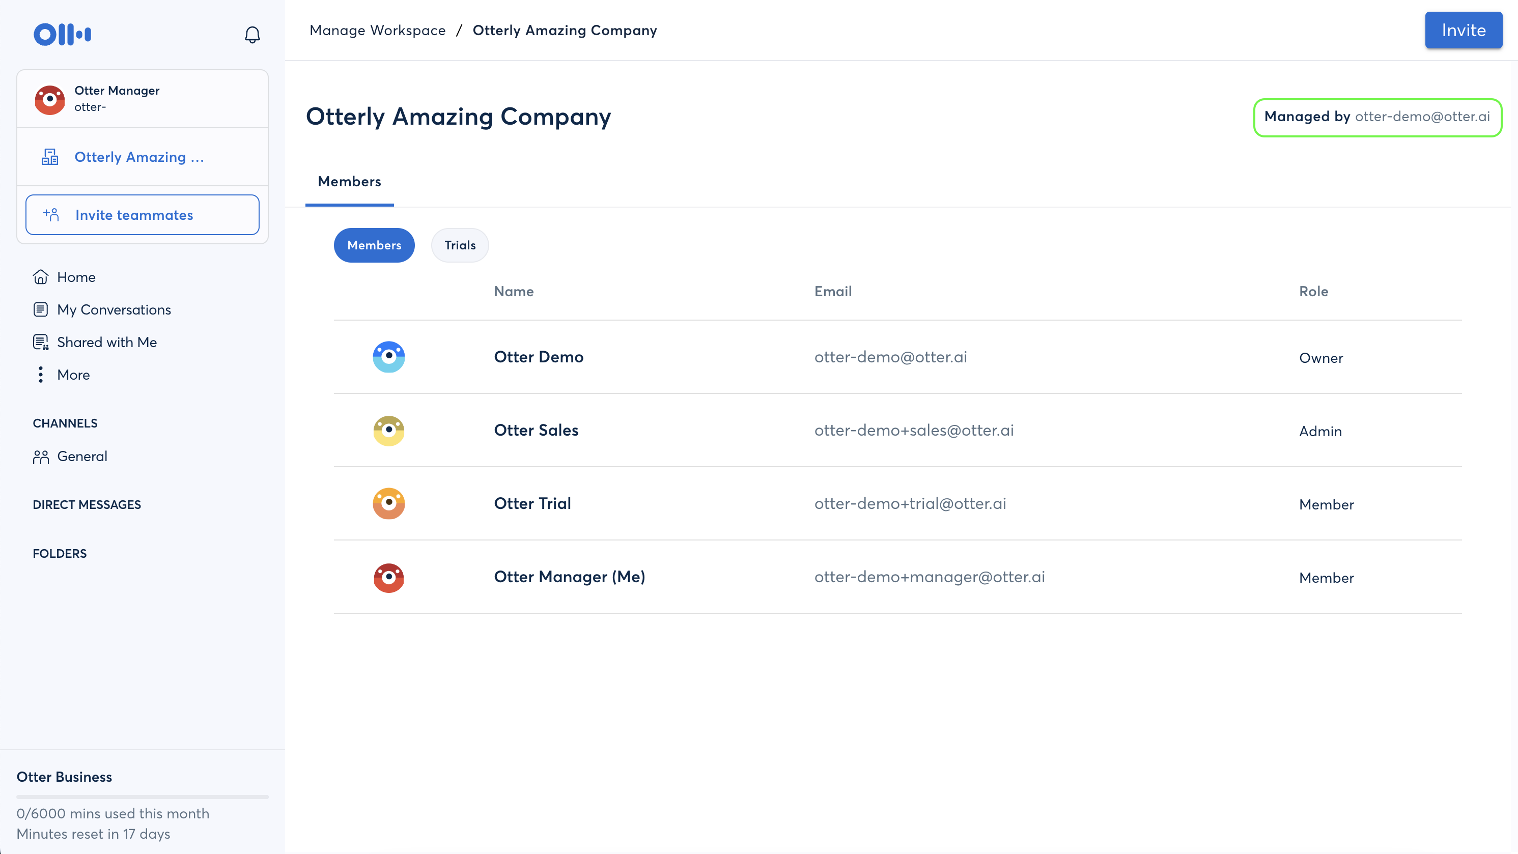
Task: Click the Otter.ai logo
Action: [63, 34]
